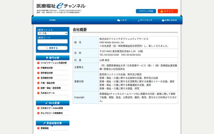Click red bullet icon beside 受験講座
This screenshot has width=214, height=134.
tap(38, 128)
